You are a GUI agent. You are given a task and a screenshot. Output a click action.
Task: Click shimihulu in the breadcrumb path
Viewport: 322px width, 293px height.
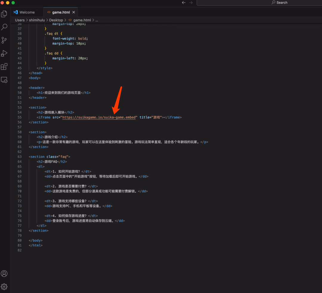(37, 20)
